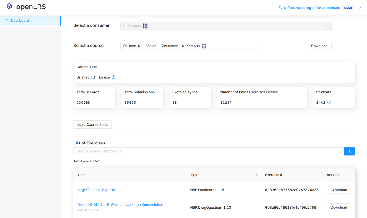The width and height of the screenshot is (367, 218).
Task: Click the openLRS title text
Action: [31, 7]
